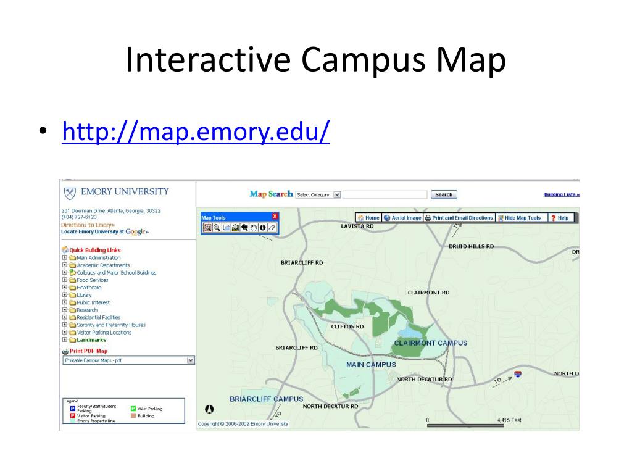This screenshot has height=474, width=632.
Task: Click the north arrow compass icon
Action: coord(209,410)
